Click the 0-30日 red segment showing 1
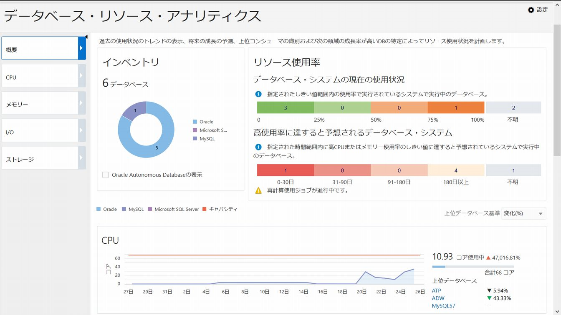Screen dimensions: 561x315 point(286,170)
